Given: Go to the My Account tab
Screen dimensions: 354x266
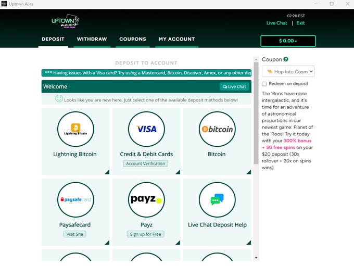Looking at the screenshot, I should tap(176, 39).
